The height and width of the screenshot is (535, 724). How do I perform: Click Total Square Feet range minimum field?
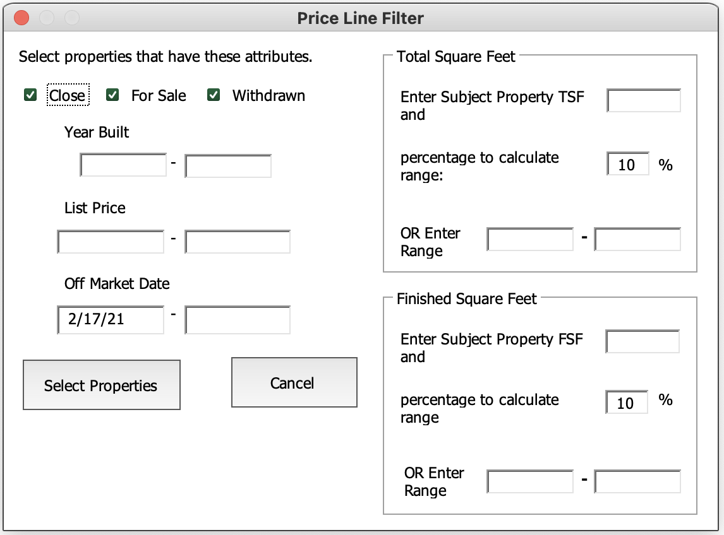pos(530,240)
